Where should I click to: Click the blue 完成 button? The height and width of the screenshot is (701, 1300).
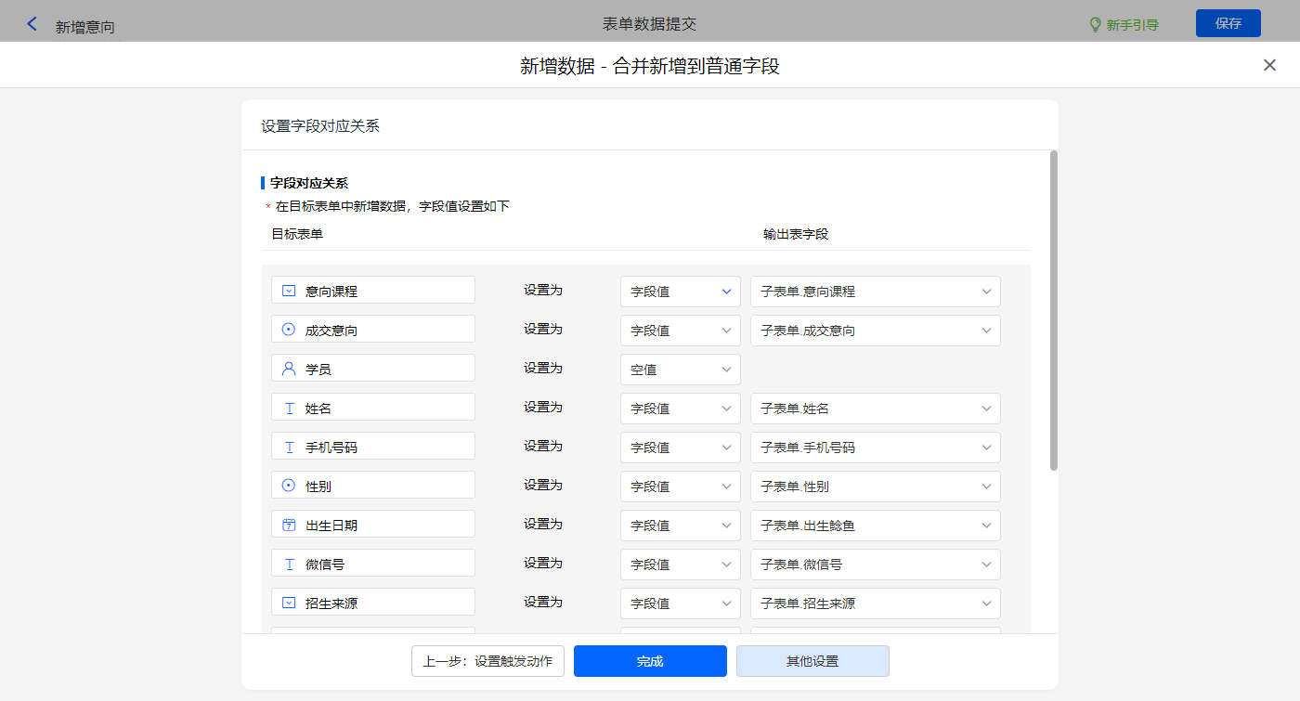coord(650,661)
